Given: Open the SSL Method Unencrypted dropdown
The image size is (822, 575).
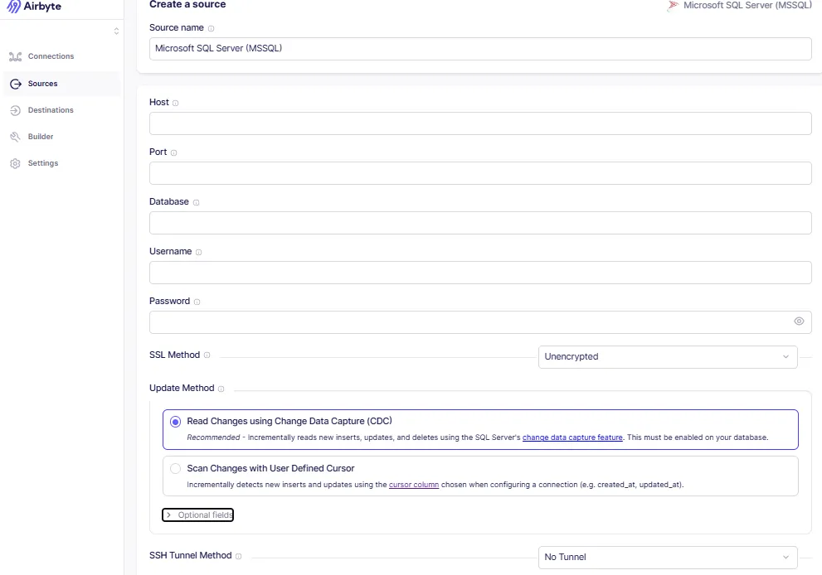Looking at the screenshot, I should [668, 356].
